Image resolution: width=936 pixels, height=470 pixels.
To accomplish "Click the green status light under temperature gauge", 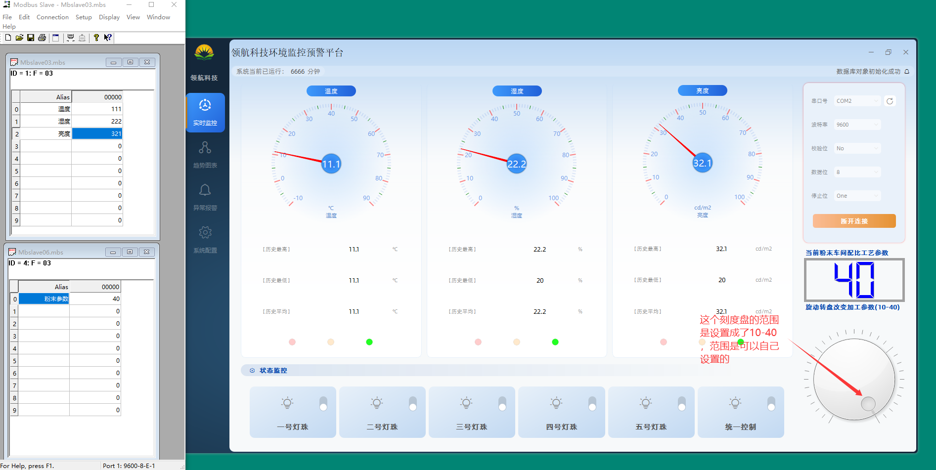I will click(x=369, y=342).
